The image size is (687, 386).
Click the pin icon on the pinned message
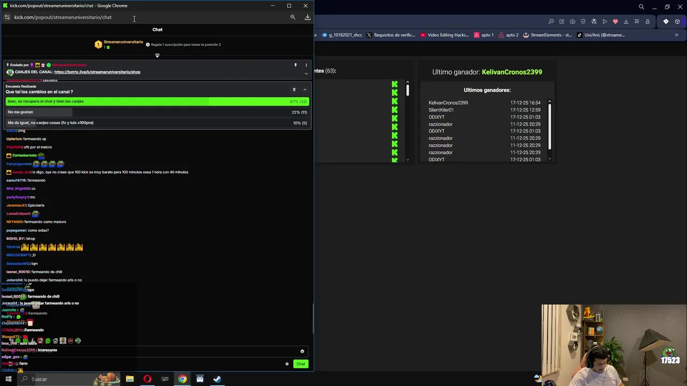point(295,65)
